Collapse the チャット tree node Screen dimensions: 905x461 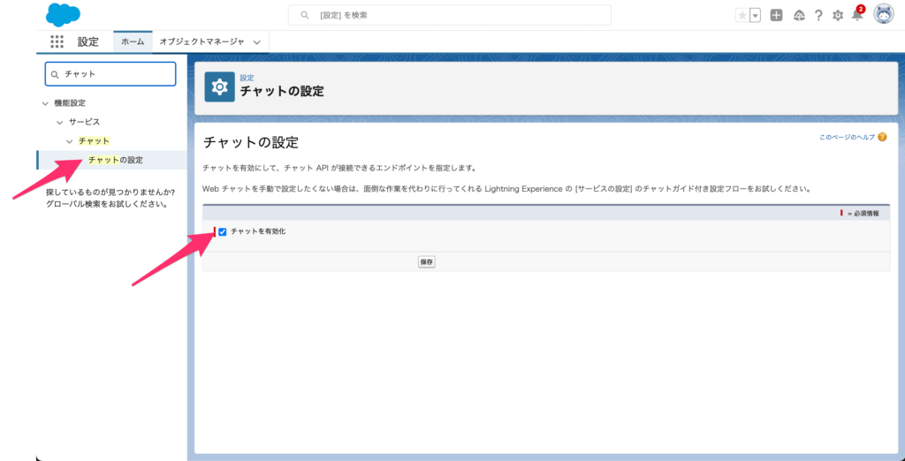pos(69,141)
